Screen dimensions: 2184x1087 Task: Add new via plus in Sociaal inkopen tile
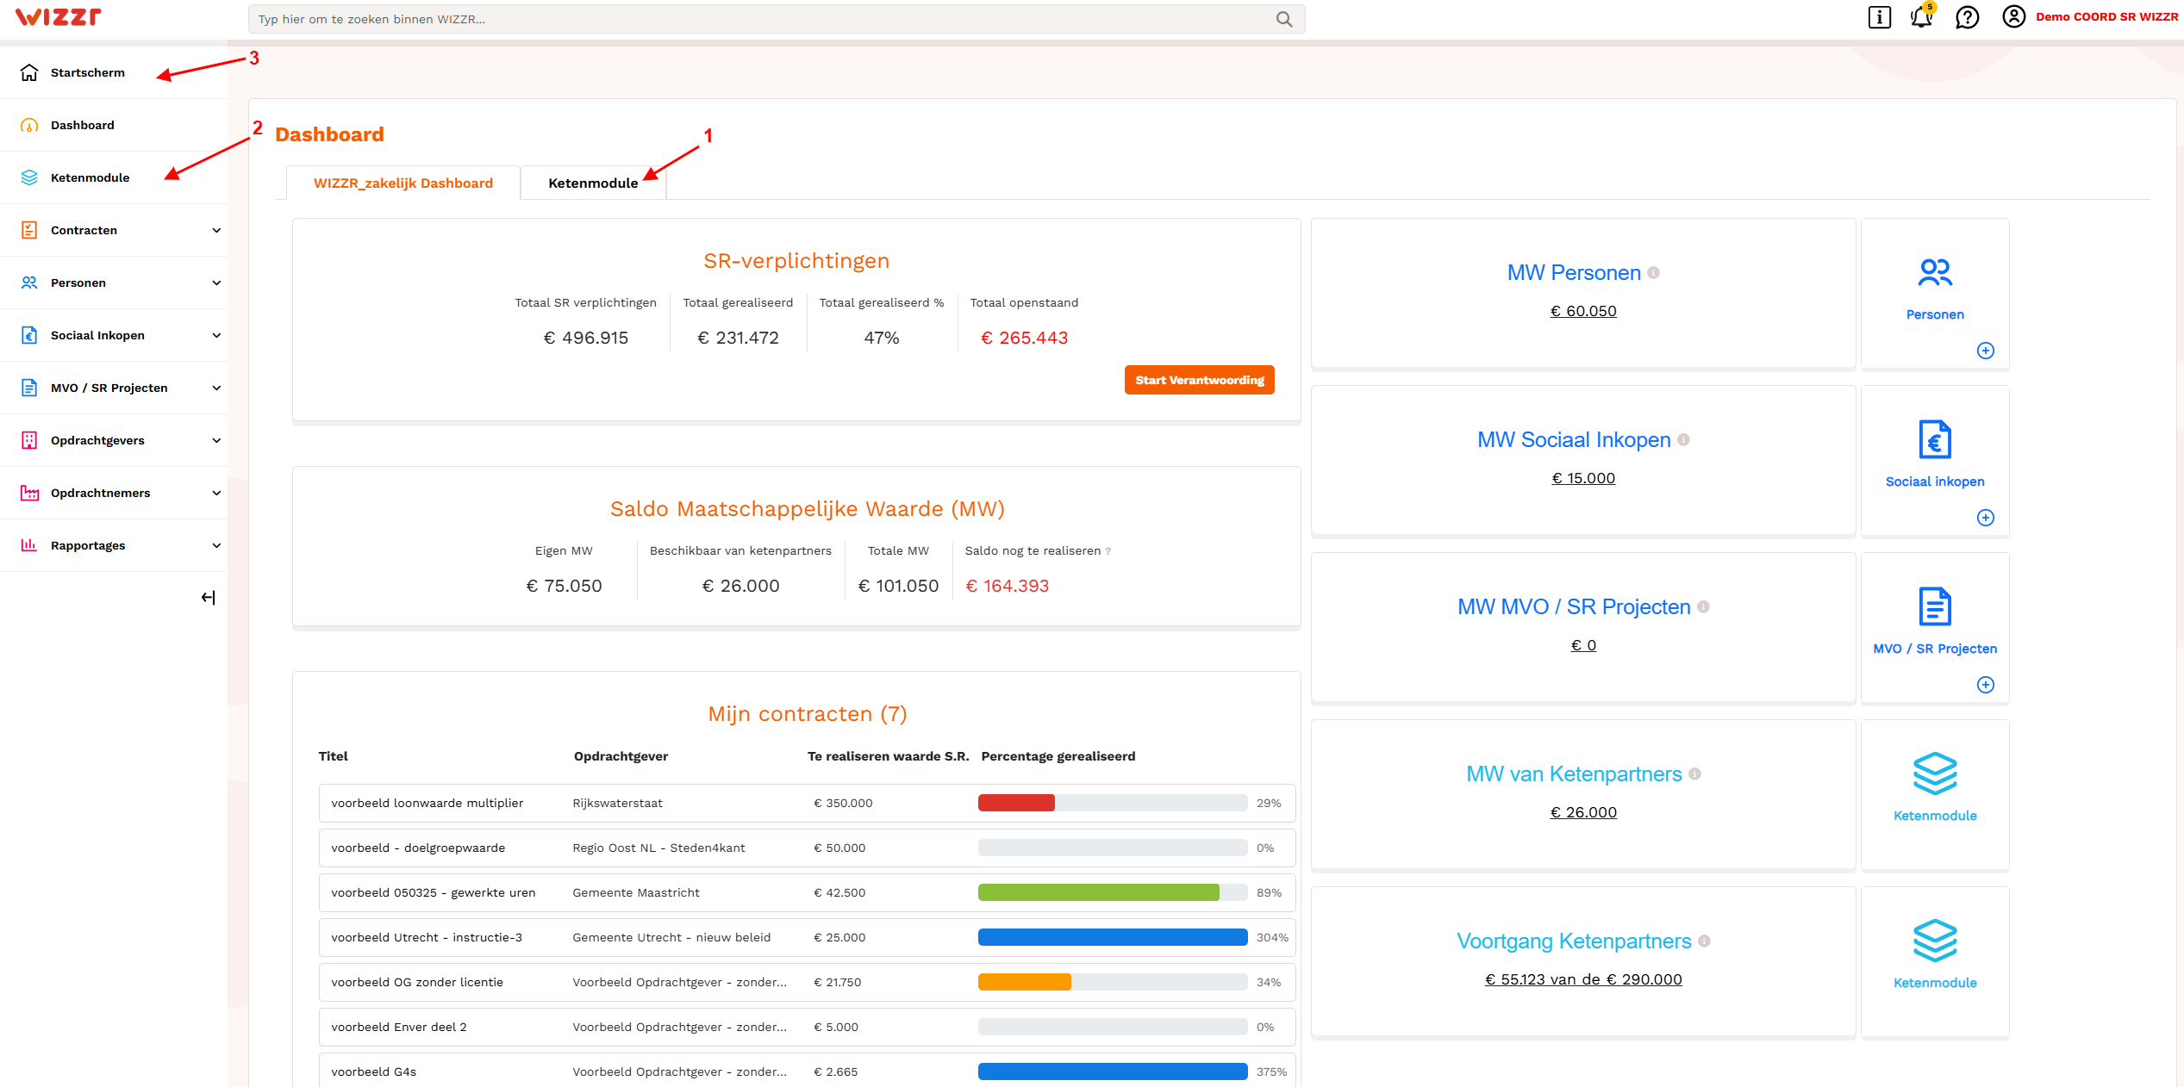[1986, 518]
